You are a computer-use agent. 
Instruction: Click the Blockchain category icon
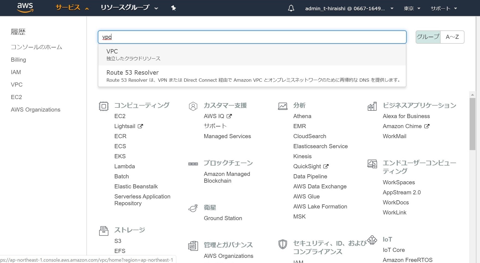pos(193,164)
